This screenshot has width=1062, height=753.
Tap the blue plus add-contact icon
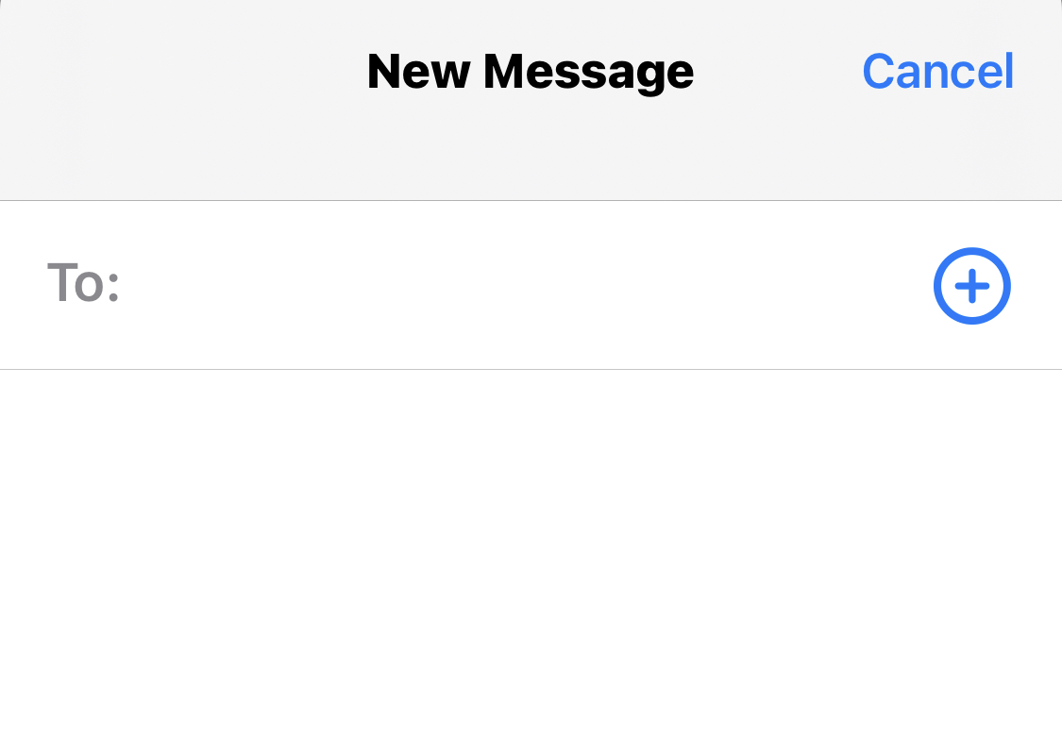972,286
